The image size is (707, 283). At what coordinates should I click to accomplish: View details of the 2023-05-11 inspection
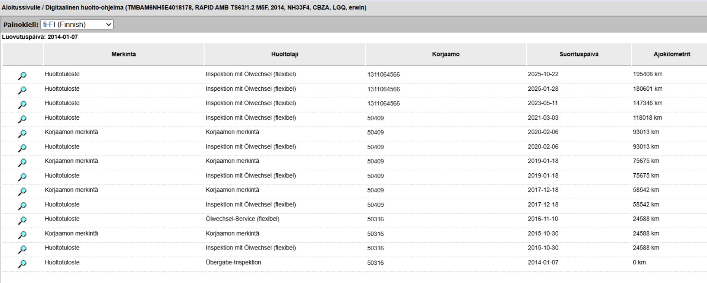[x=22, y=105]
